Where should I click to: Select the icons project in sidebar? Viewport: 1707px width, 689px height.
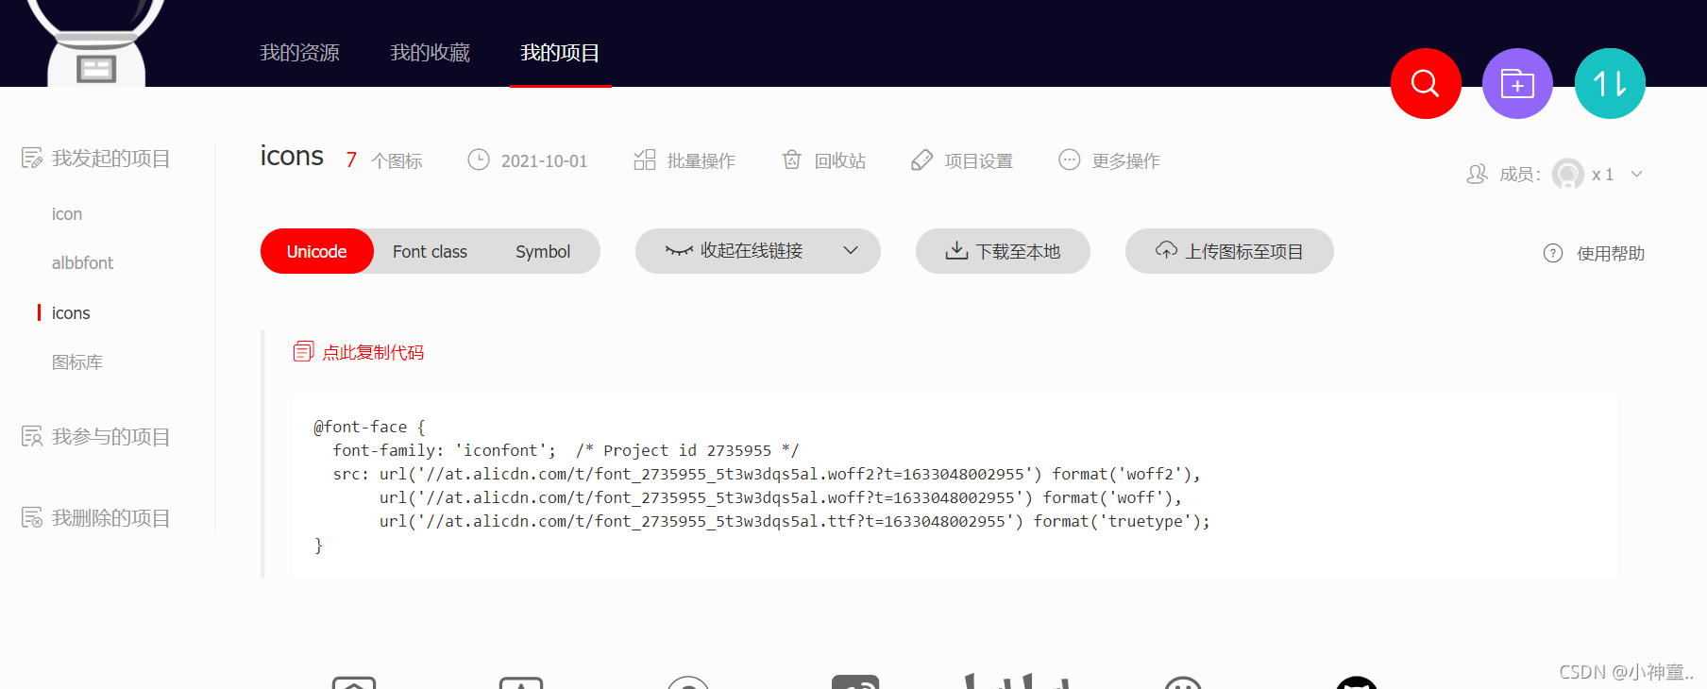pos(71,313)
